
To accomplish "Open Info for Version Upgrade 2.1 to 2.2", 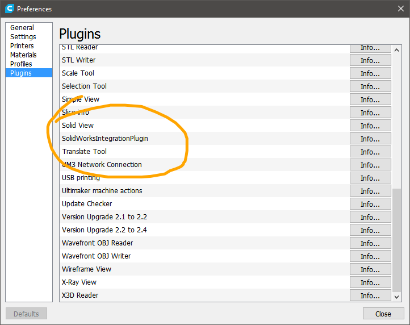I will click(370, 217).
